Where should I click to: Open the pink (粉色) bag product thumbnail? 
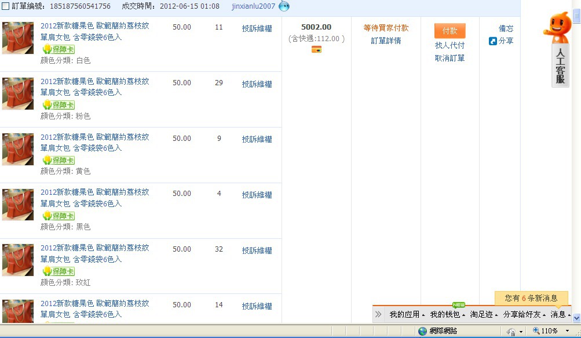[18, 93]
